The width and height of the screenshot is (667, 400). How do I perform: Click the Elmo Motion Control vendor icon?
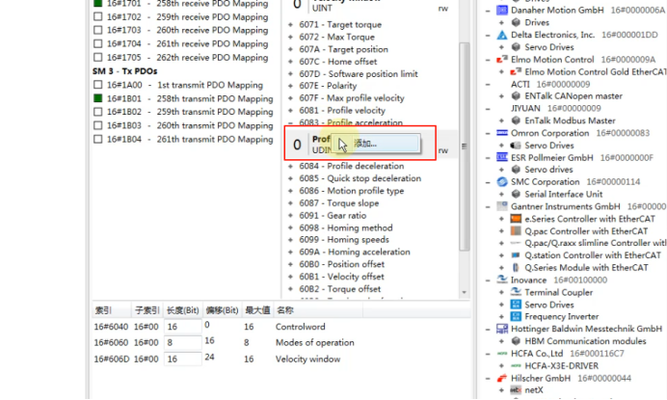[502, 60]
